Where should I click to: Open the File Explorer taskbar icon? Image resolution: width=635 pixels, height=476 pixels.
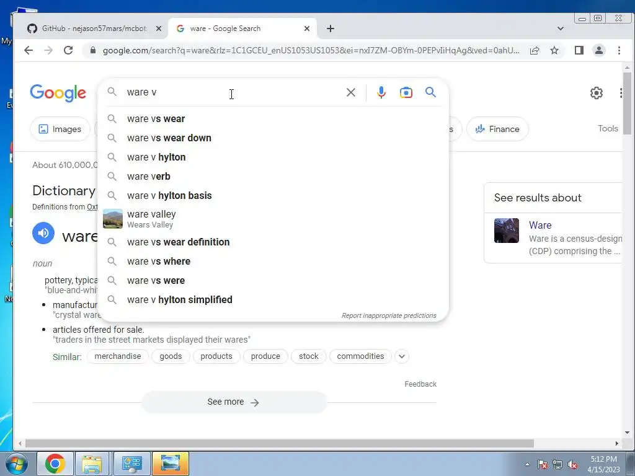click(x=92, y=464)
